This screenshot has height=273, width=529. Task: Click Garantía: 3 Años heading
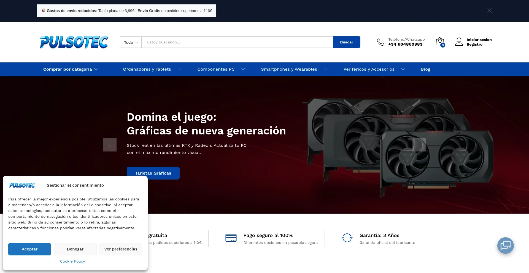click(x=379, y=235)
